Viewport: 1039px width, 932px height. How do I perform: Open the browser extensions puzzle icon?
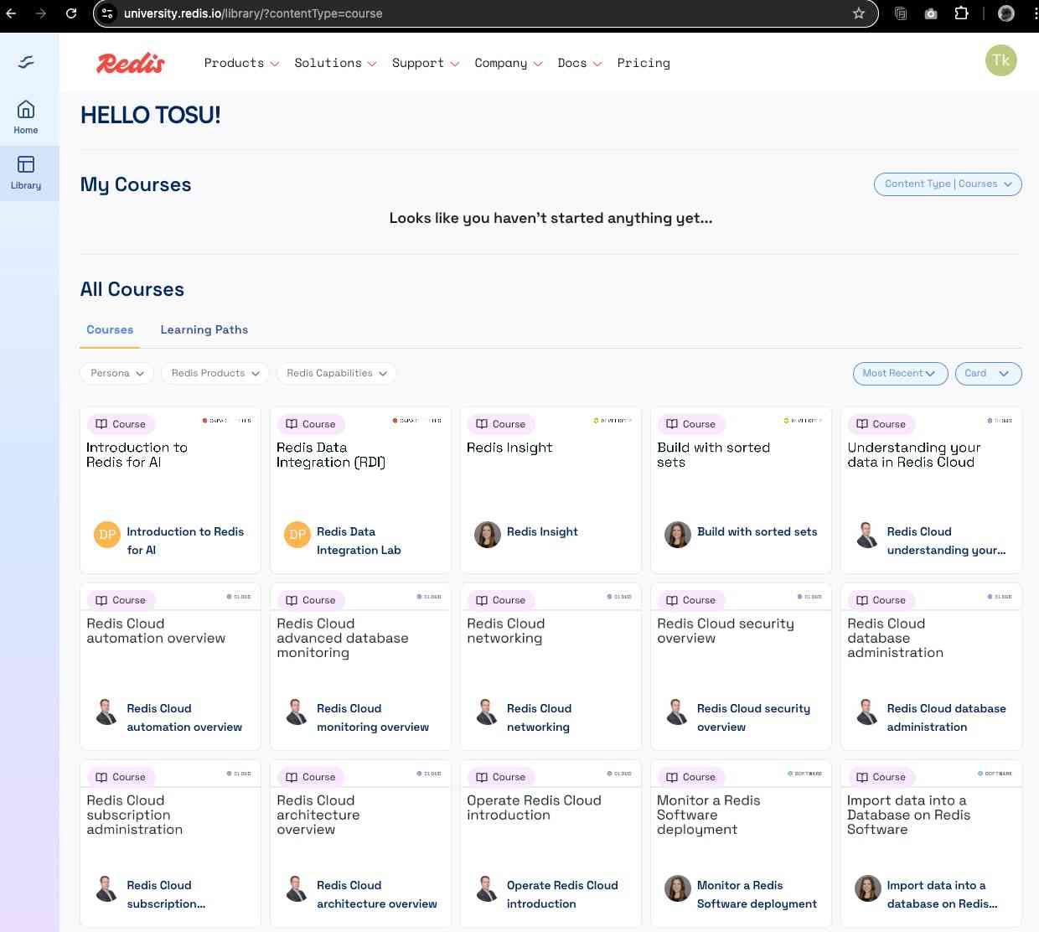pyautogui.click(x=961, y=13)
